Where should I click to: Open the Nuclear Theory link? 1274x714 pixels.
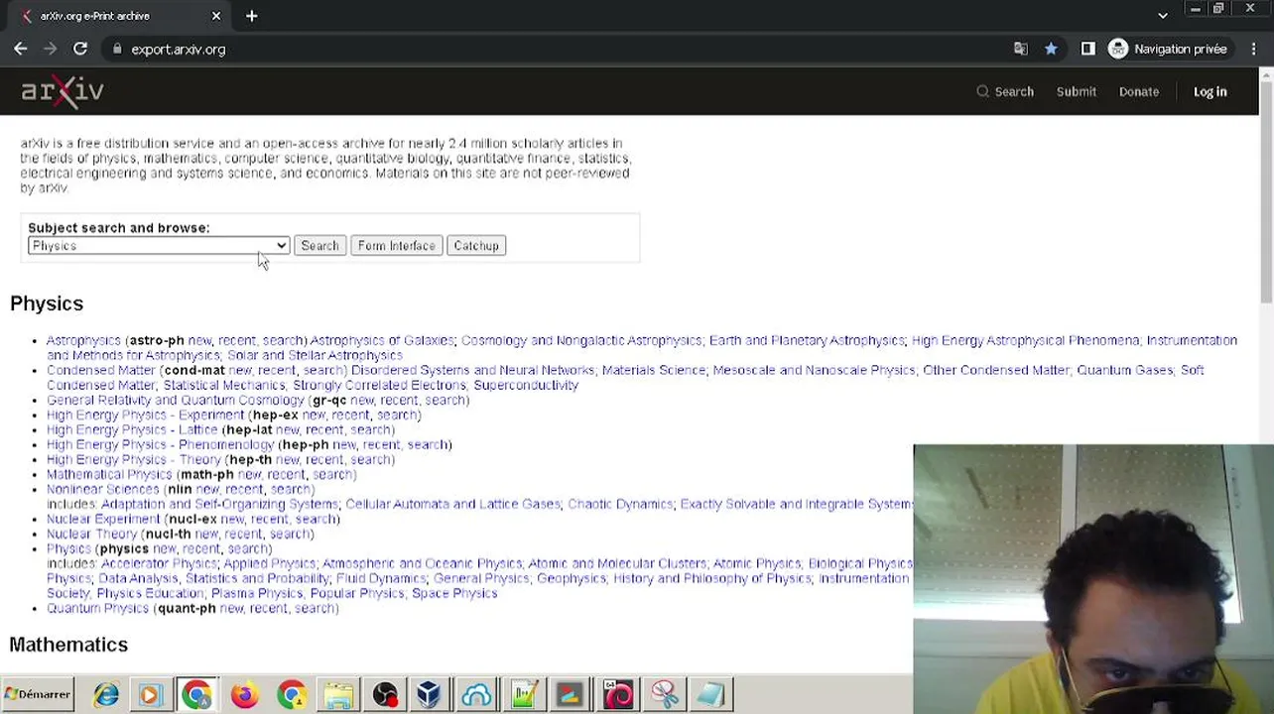tap(91, 534)
